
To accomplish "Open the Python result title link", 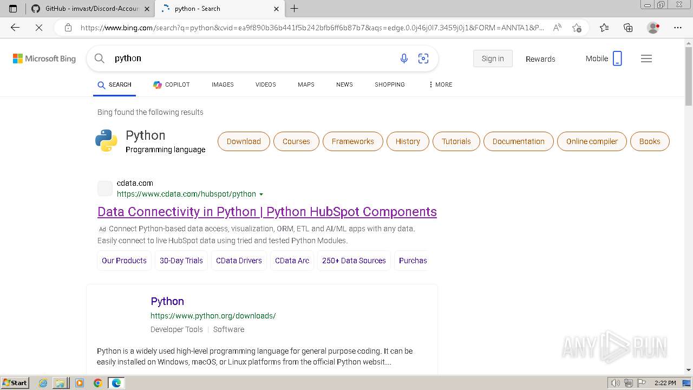I will [167, 301].
